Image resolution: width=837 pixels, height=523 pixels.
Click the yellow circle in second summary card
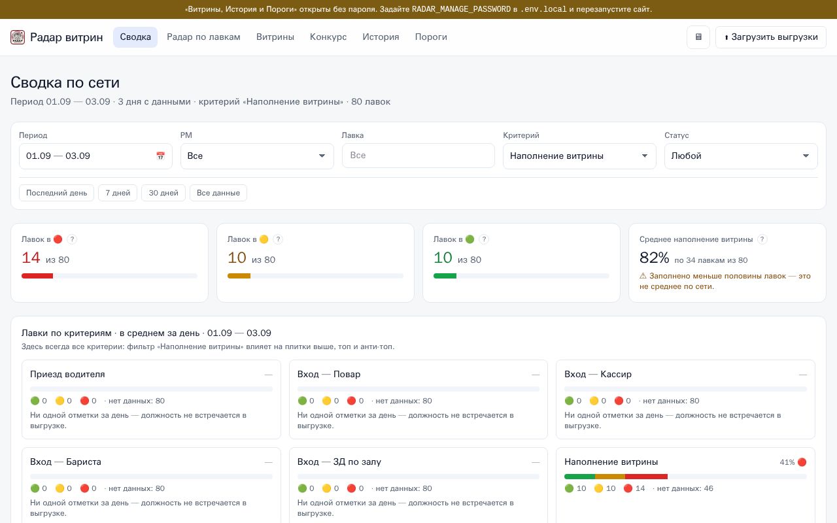(x=264, y=239)
